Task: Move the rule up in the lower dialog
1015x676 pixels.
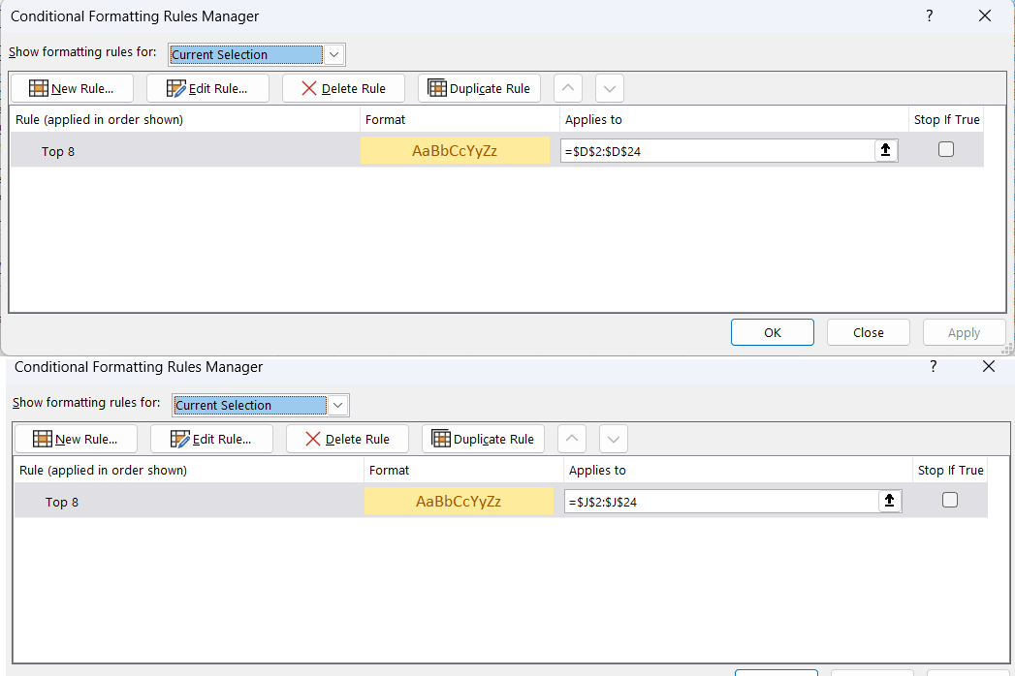Action: (x=572, y=440)
